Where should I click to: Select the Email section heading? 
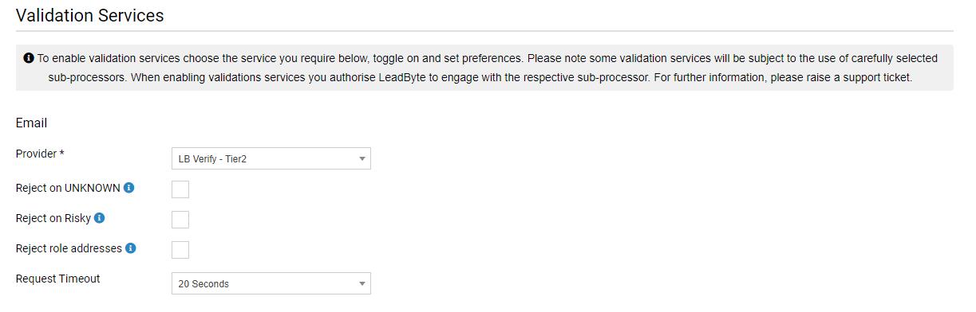(x=31, y=123)
